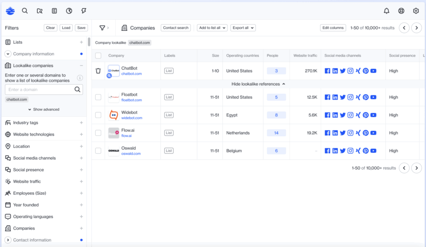The width and height of the screenshot is (426, 247).
Task: Click the Clear filters button
Action: coord(50,28)
